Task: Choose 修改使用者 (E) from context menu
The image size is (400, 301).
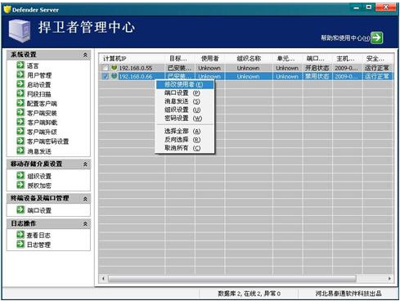Action: tap(185, 84)
